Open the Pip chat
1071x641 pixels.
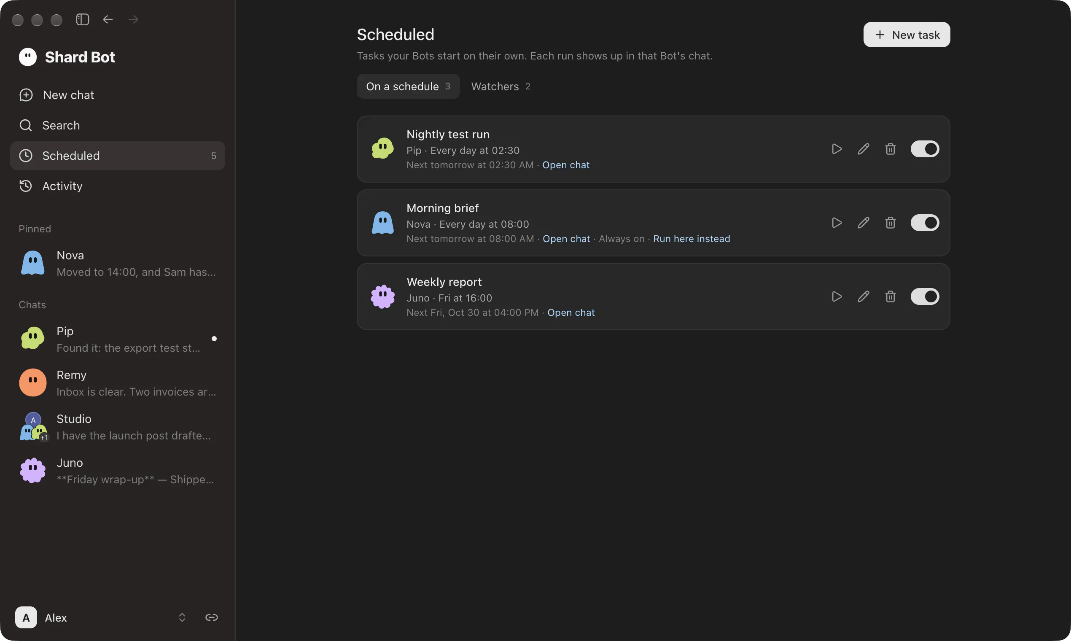coord(118,339)
